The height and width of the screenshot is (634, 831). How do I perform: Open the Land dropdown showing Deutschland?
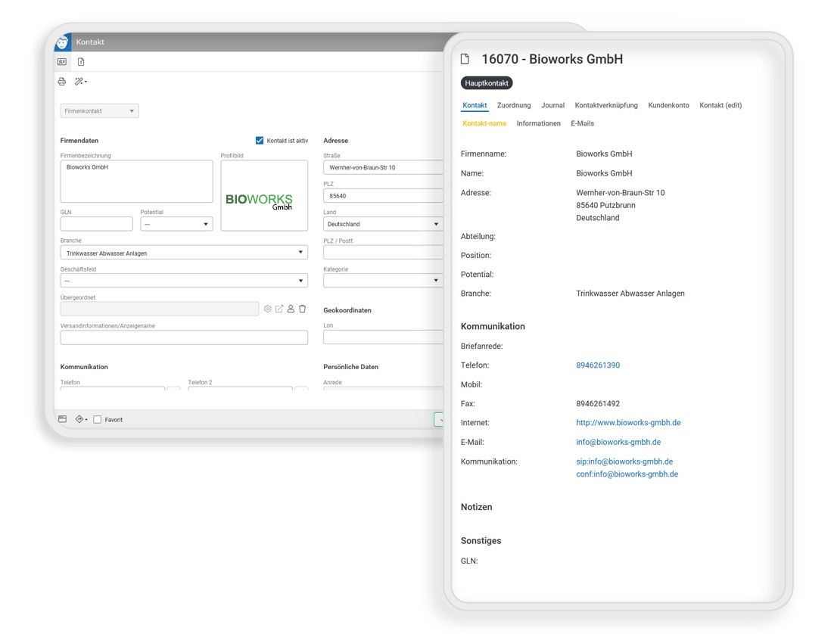383,224
